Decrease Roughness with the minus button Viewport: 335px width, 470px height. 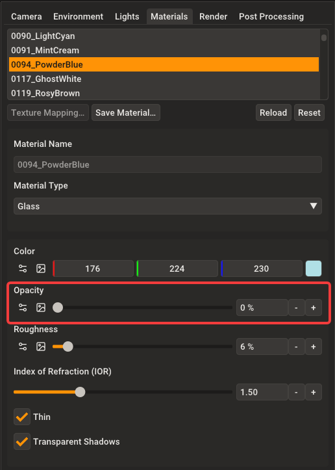pos(297,346)
